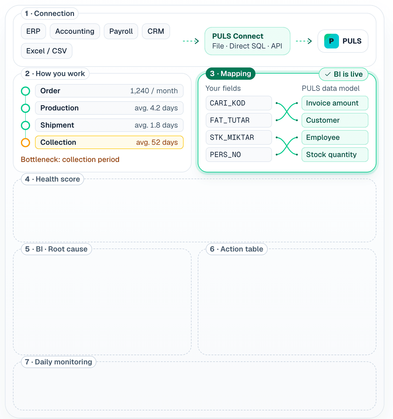
Task: Click the BI is live status badge
Action: 344,74
